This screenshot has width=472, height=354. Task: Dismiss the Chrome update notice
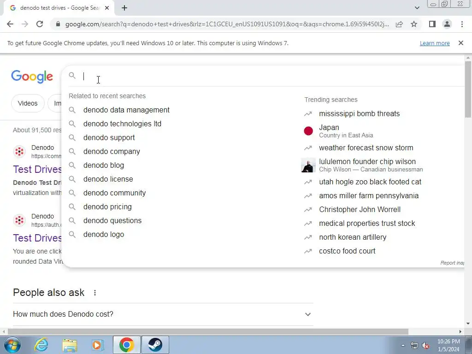(x=461, y=43)
